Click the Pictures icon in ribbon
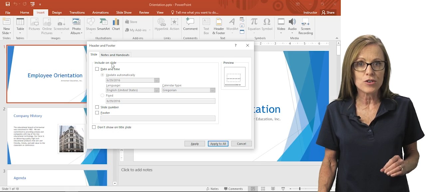Image resolution: width=426 pixels, height=192 pixels. pos(34,24)
